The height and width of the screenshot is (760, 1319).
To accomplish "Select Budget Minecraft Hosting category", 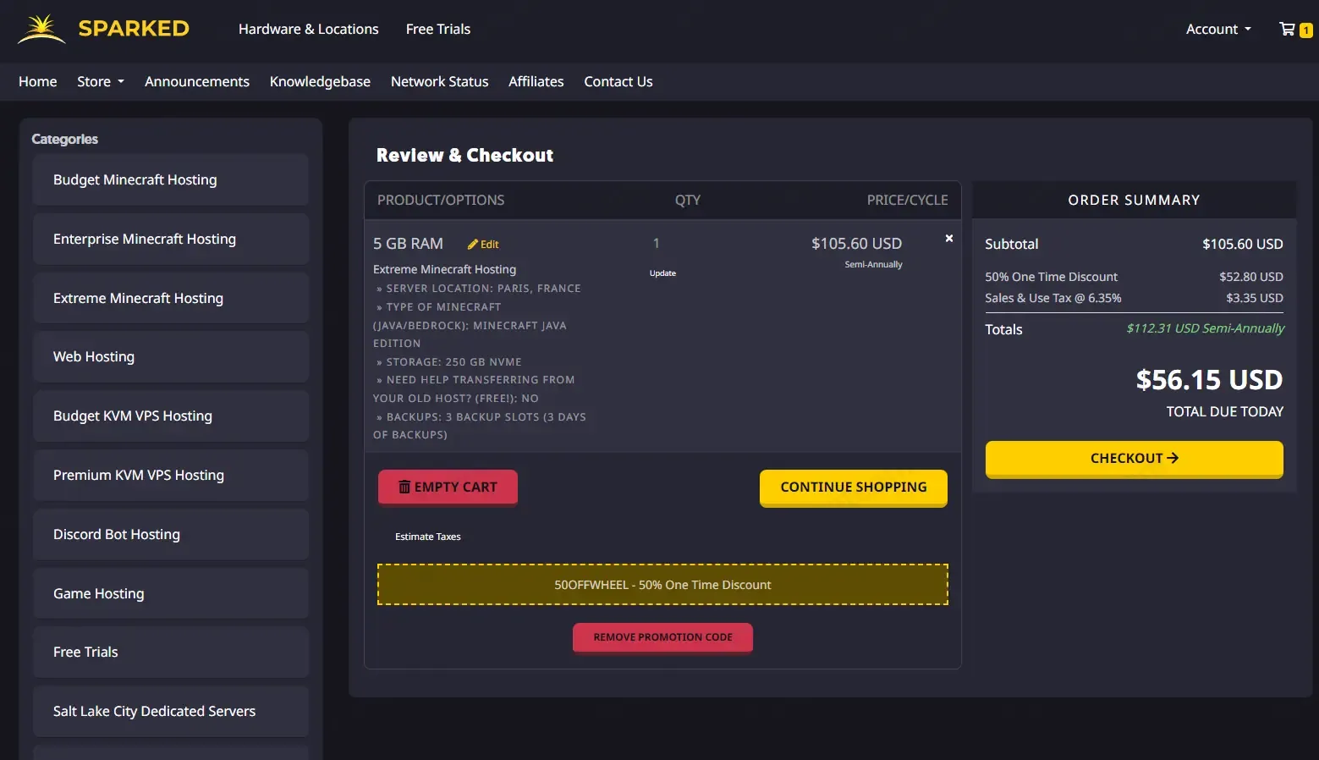I will pyautogui.click(x=171, y=179).
